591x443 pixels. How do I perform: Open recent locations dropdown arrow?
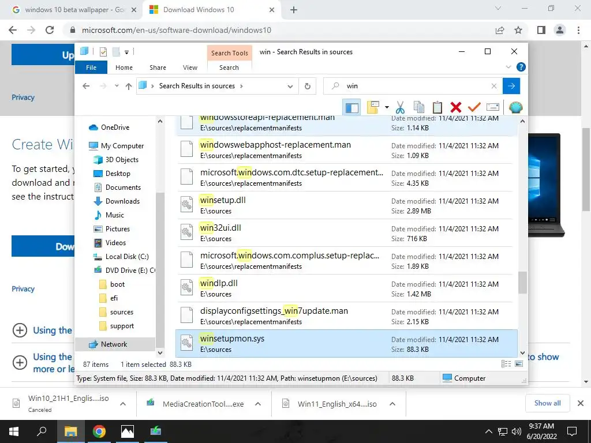click(117, 86)
